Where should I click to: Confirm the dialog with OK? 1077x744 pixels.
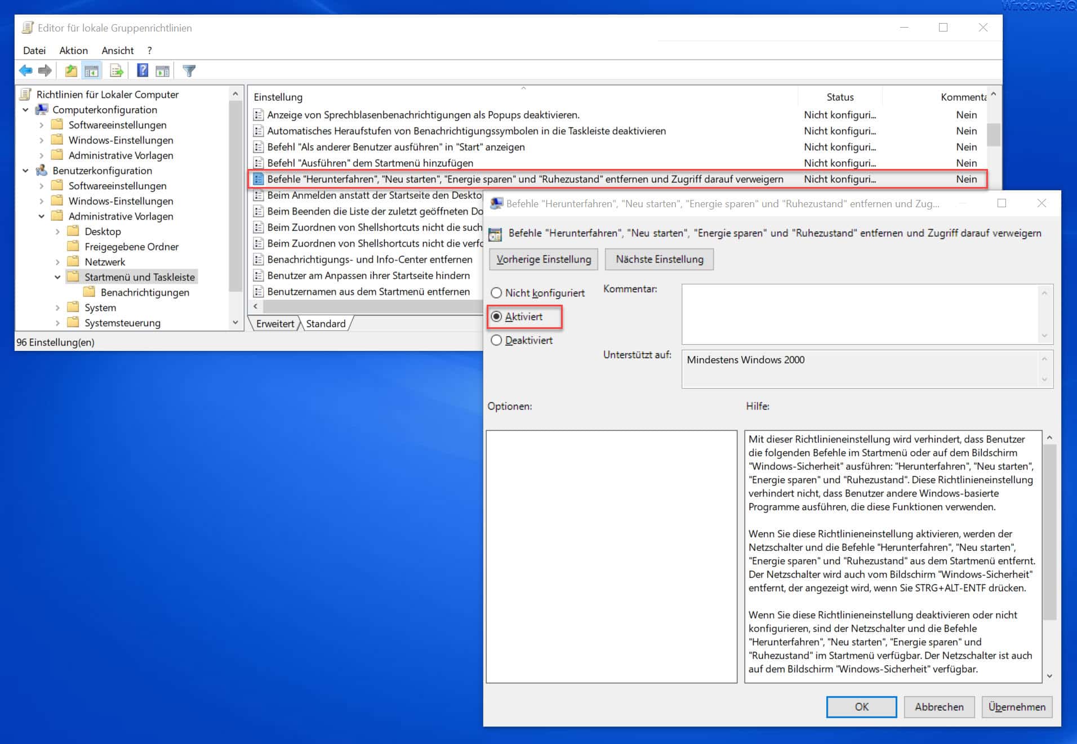861,707
